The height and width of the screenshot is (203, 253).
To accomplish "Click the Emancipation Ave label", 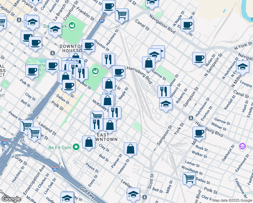I will [x=33, y=180].
